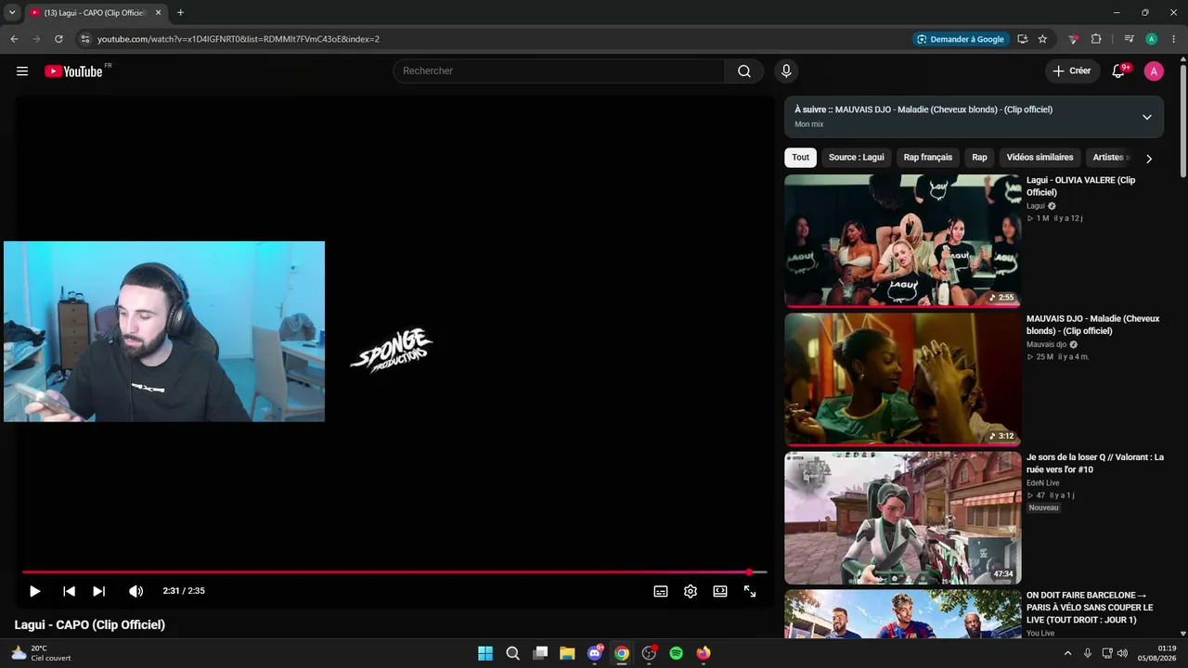Select the 'Tout' filter chip
1188x668 pixels.
point(800,158)
